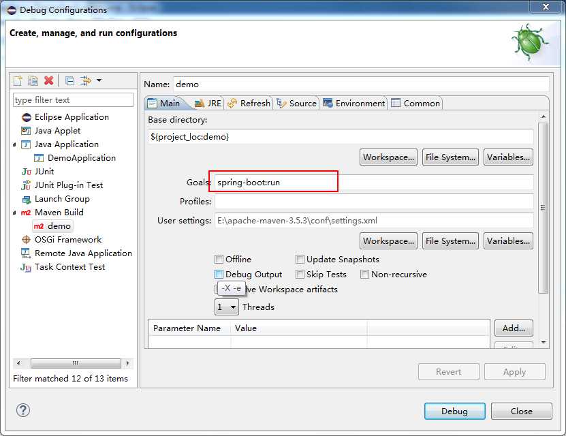This screenshot has height=436, width=566.
Task: Select the Eclipse Application tree label
Action: point(72,117)
